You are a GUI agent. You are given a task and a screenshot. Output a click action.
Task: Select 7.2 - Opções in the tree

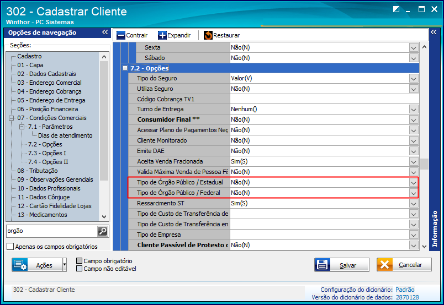[45, 144]
